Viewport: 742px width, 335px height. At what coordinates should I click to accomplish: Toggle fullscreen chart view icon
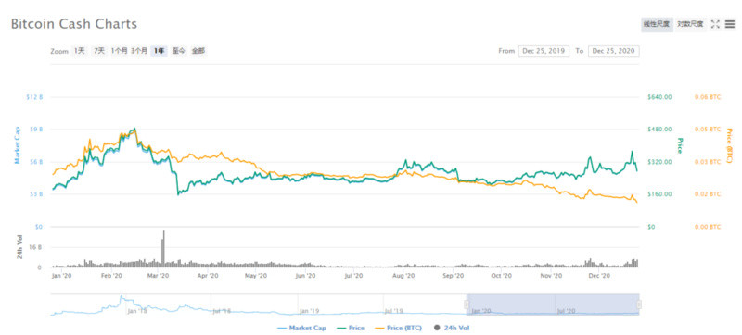[x=715, y=24]
